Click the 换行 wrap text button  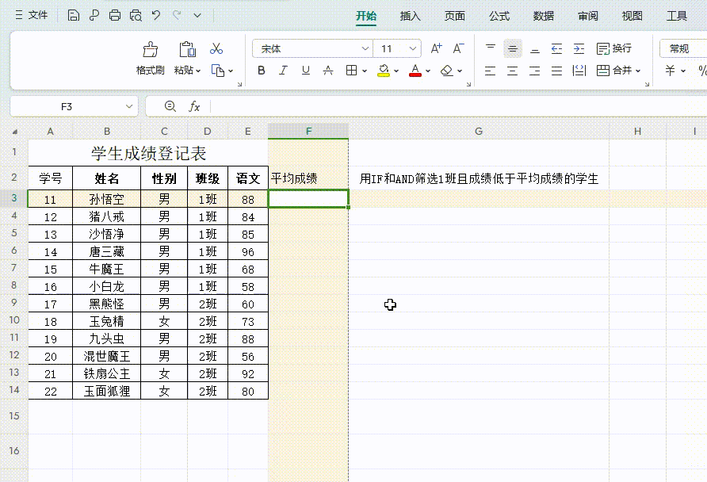(x=613, y=48)
